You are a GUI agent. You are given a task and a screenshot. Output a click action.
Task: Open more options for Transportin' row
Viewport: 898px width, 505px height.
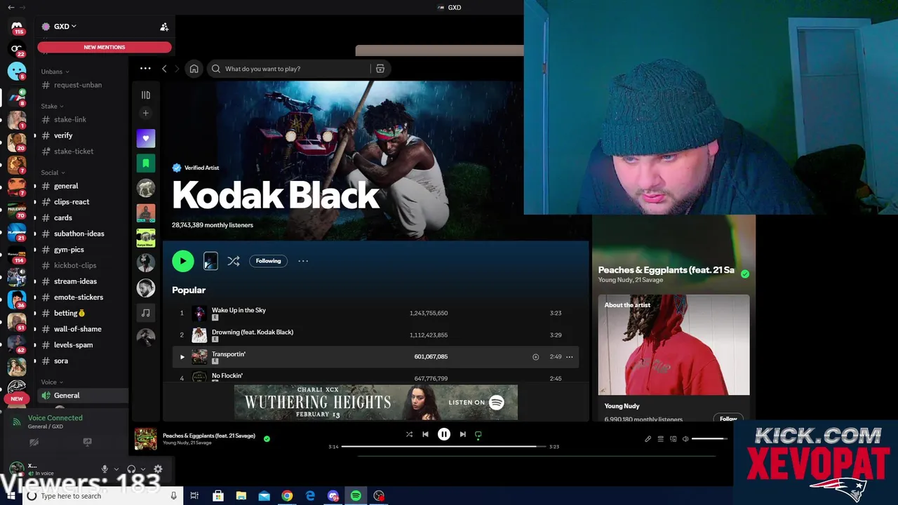[569, 357]
